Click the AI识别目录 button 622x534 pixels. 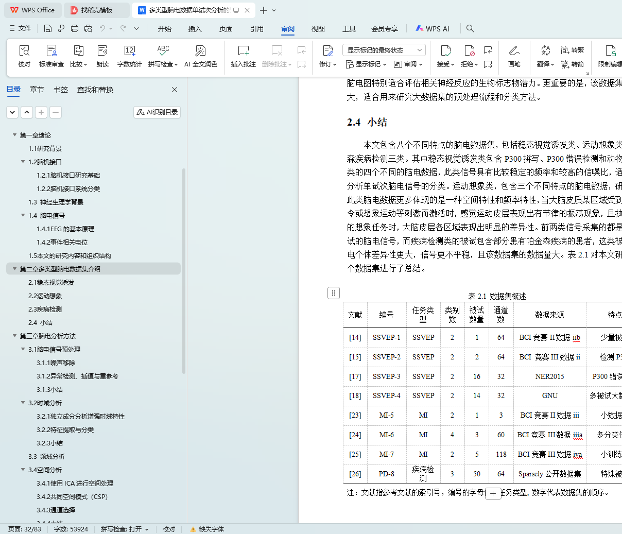pyautogui.click(x=157, y=112)
